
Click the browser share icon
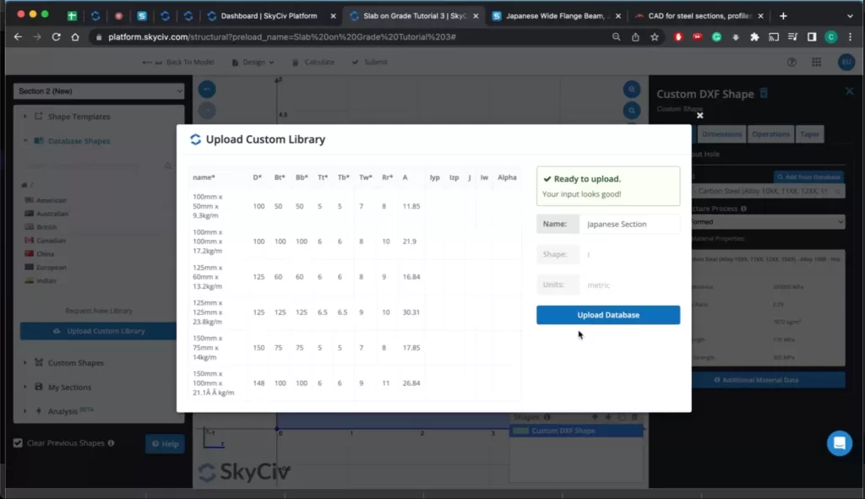[x=635, y=37]
